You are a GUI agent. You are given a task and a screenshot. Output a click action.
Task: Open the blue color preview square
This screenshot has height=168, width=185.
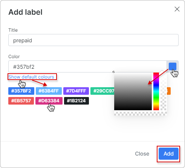point(173,66)
